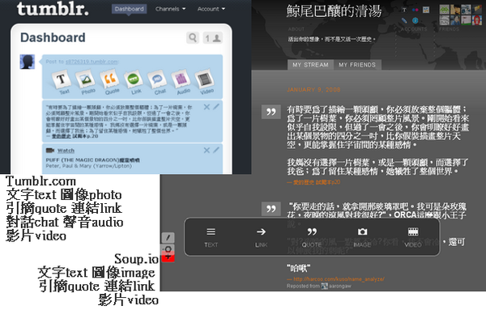
Task: Click the Soup settings gear side button
Action: pyautogui.click(x=168, y=248)
